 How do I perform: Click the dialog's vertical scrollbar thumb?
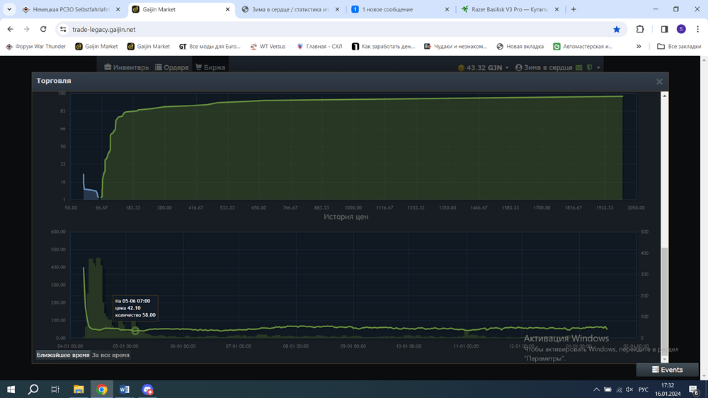(664, 302)
